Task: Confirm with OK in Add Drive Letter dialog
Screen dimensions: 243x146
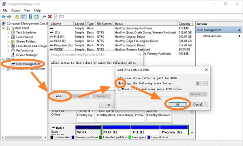Action: coord(178,104)
